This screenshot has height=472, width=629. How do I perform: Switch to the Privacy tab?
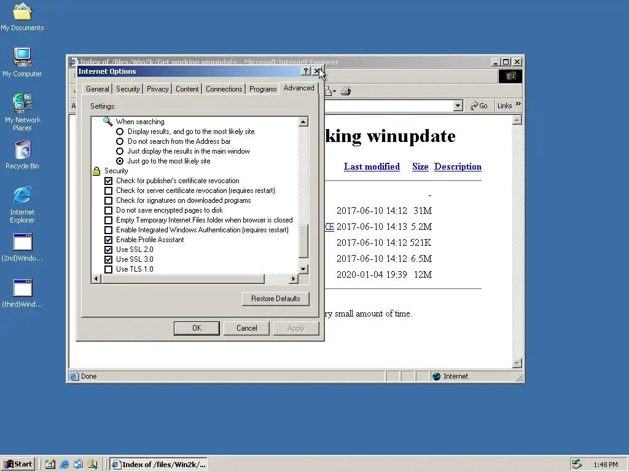158,89
